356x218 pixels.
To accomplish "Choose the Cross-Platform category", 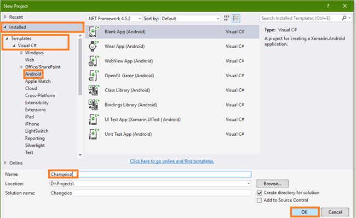I will [x=40, y=95].
